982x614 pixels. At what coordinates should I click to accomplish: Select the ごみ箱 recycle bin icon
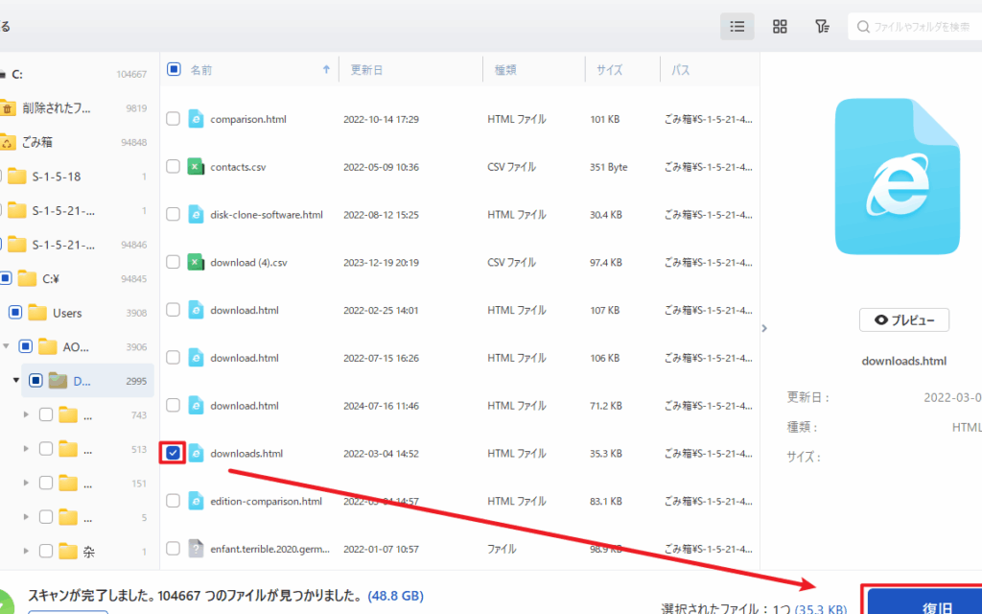[8, 142]
